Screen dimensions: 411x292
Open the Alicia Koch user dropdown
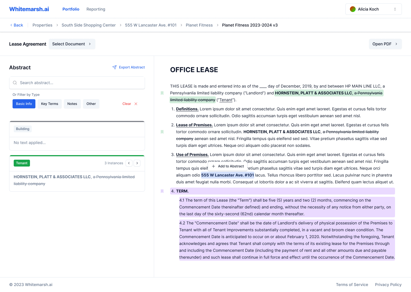point(373,9)
